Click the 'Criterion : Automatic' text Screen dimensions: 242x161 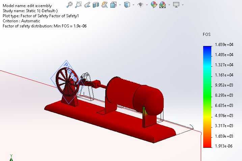coord(22,21)
